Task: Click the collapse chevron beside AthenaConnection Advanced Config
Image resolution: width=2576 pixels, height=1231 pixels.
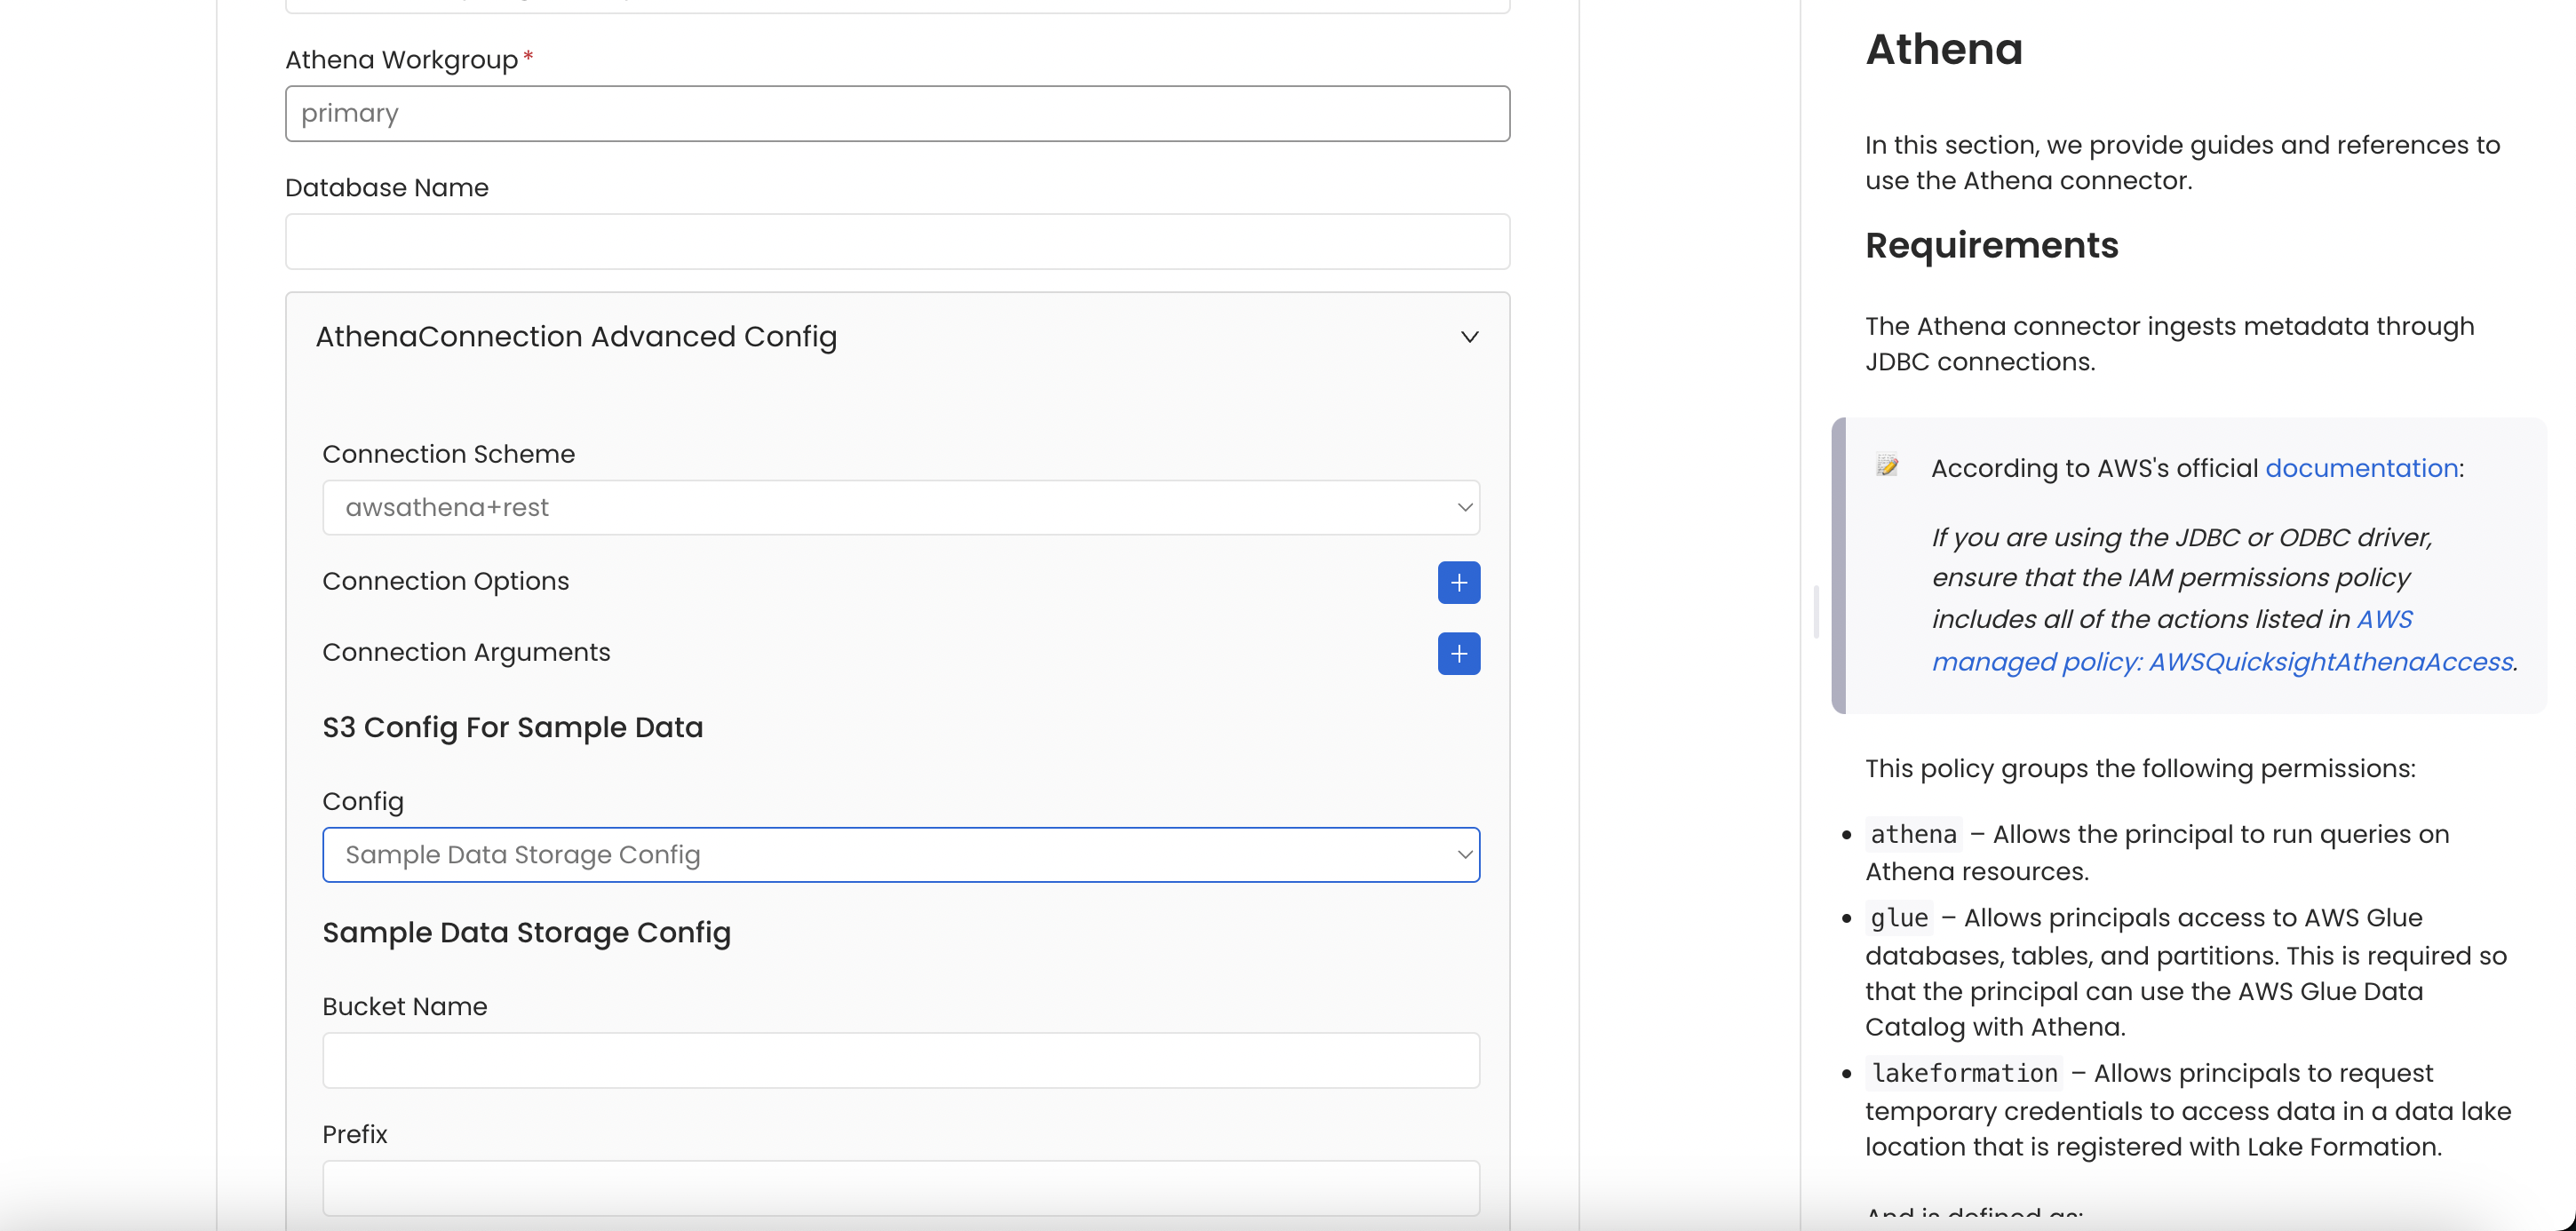Action: pos(1469,337)
